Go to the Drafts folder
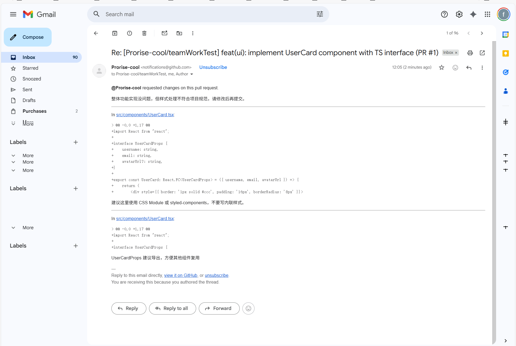The image size is (516, 346). click(29, 100)
